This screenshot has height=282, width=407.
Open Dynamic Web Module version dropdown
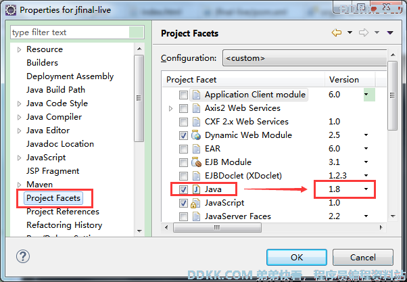(366, 135)
